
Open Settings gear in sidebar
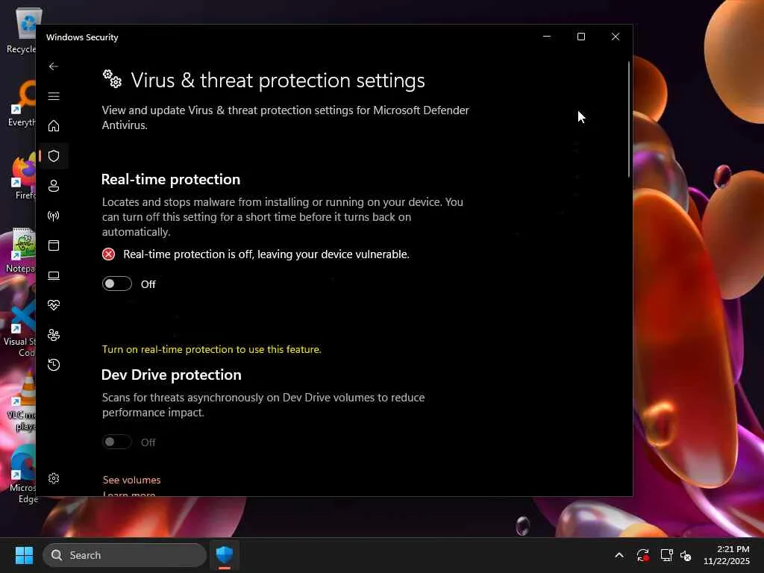tap(54, 478)
